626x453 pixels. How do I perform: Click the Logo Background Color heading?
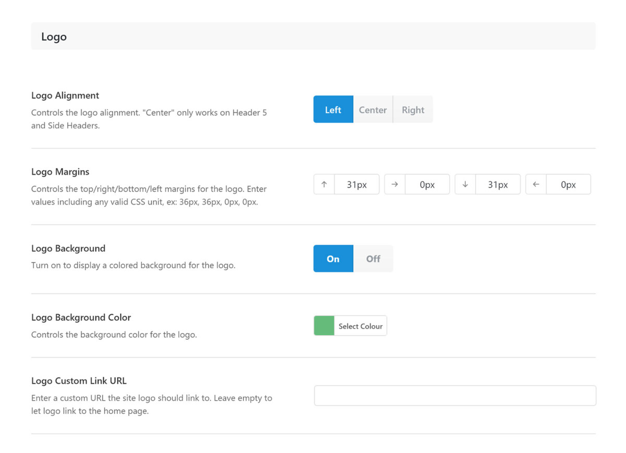(81, 317)
